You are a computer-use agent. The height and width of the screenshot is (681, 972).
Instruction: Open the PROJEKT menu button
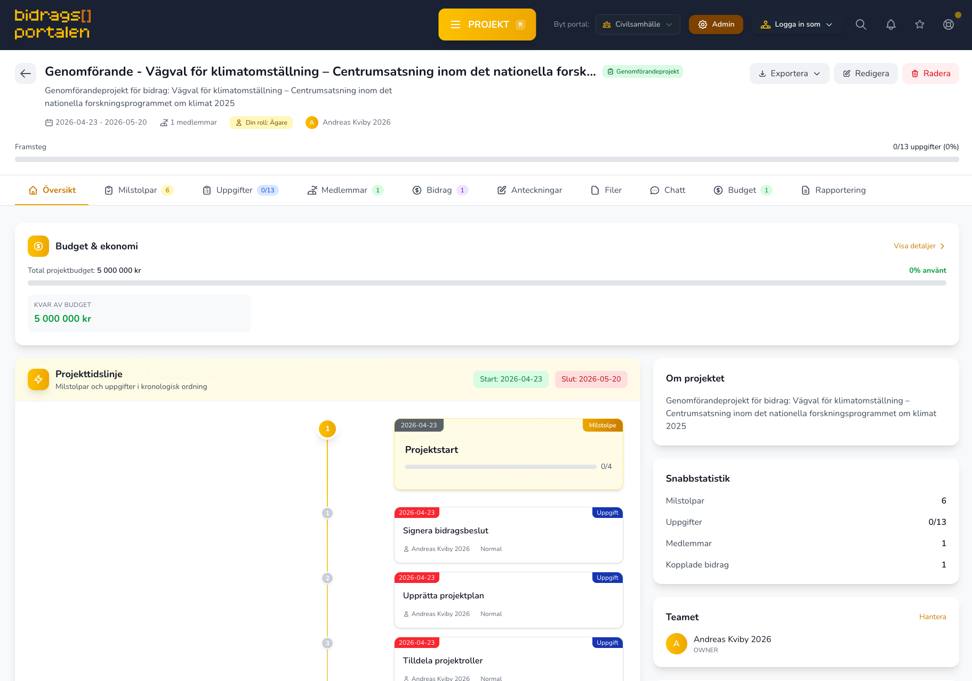tap(487, 25)
